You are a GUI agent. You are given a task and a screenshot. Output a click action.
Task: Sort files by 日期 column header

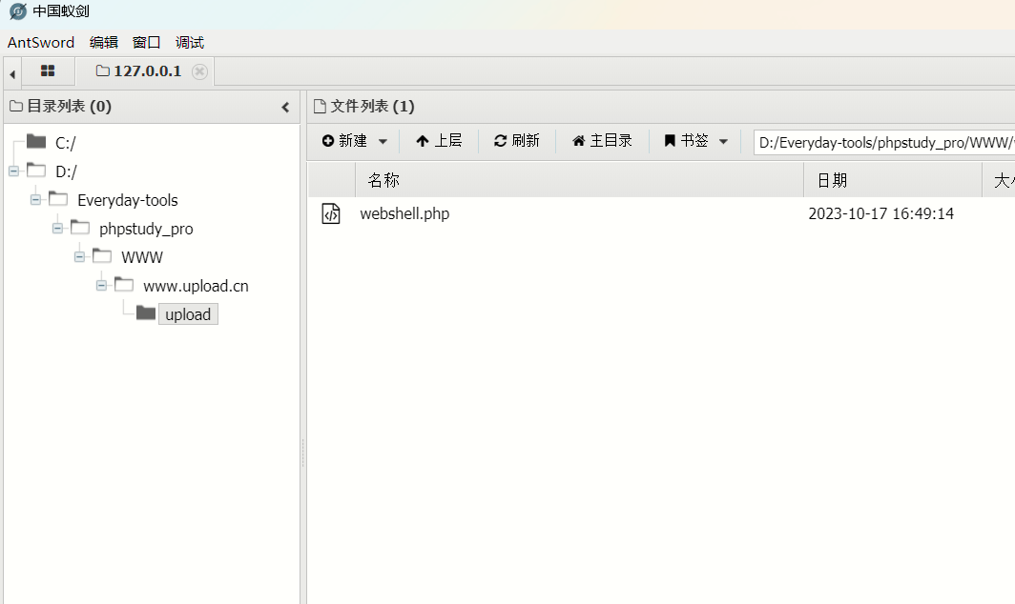tap(832, 180)
